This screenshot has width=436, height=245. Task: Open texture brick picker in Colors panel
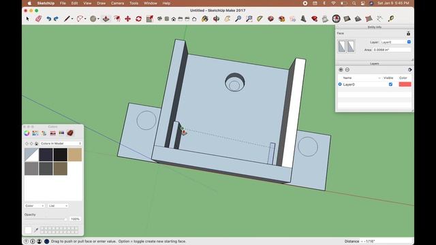pos(70,133)
